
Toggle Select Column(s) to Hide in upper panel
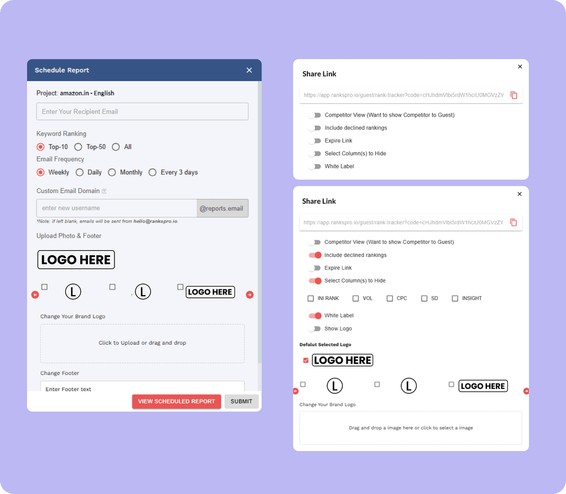click(315, 154)
